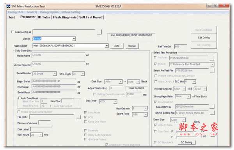
Task: Enable Copy Test checkbox
Action: [x=155, y=131]
